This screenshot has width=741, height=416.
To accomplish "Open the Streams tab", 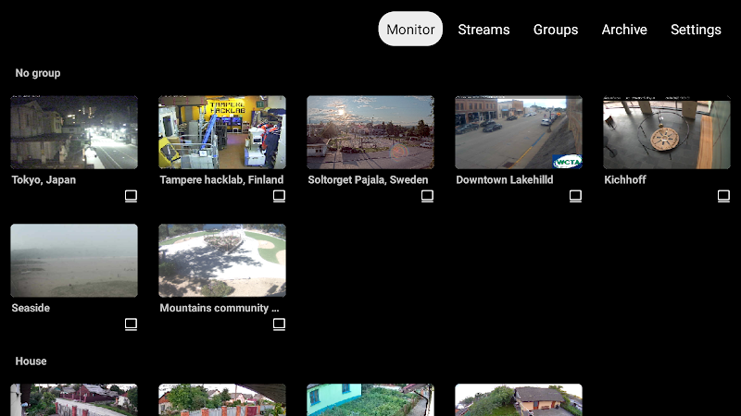I will click(484, 30).
